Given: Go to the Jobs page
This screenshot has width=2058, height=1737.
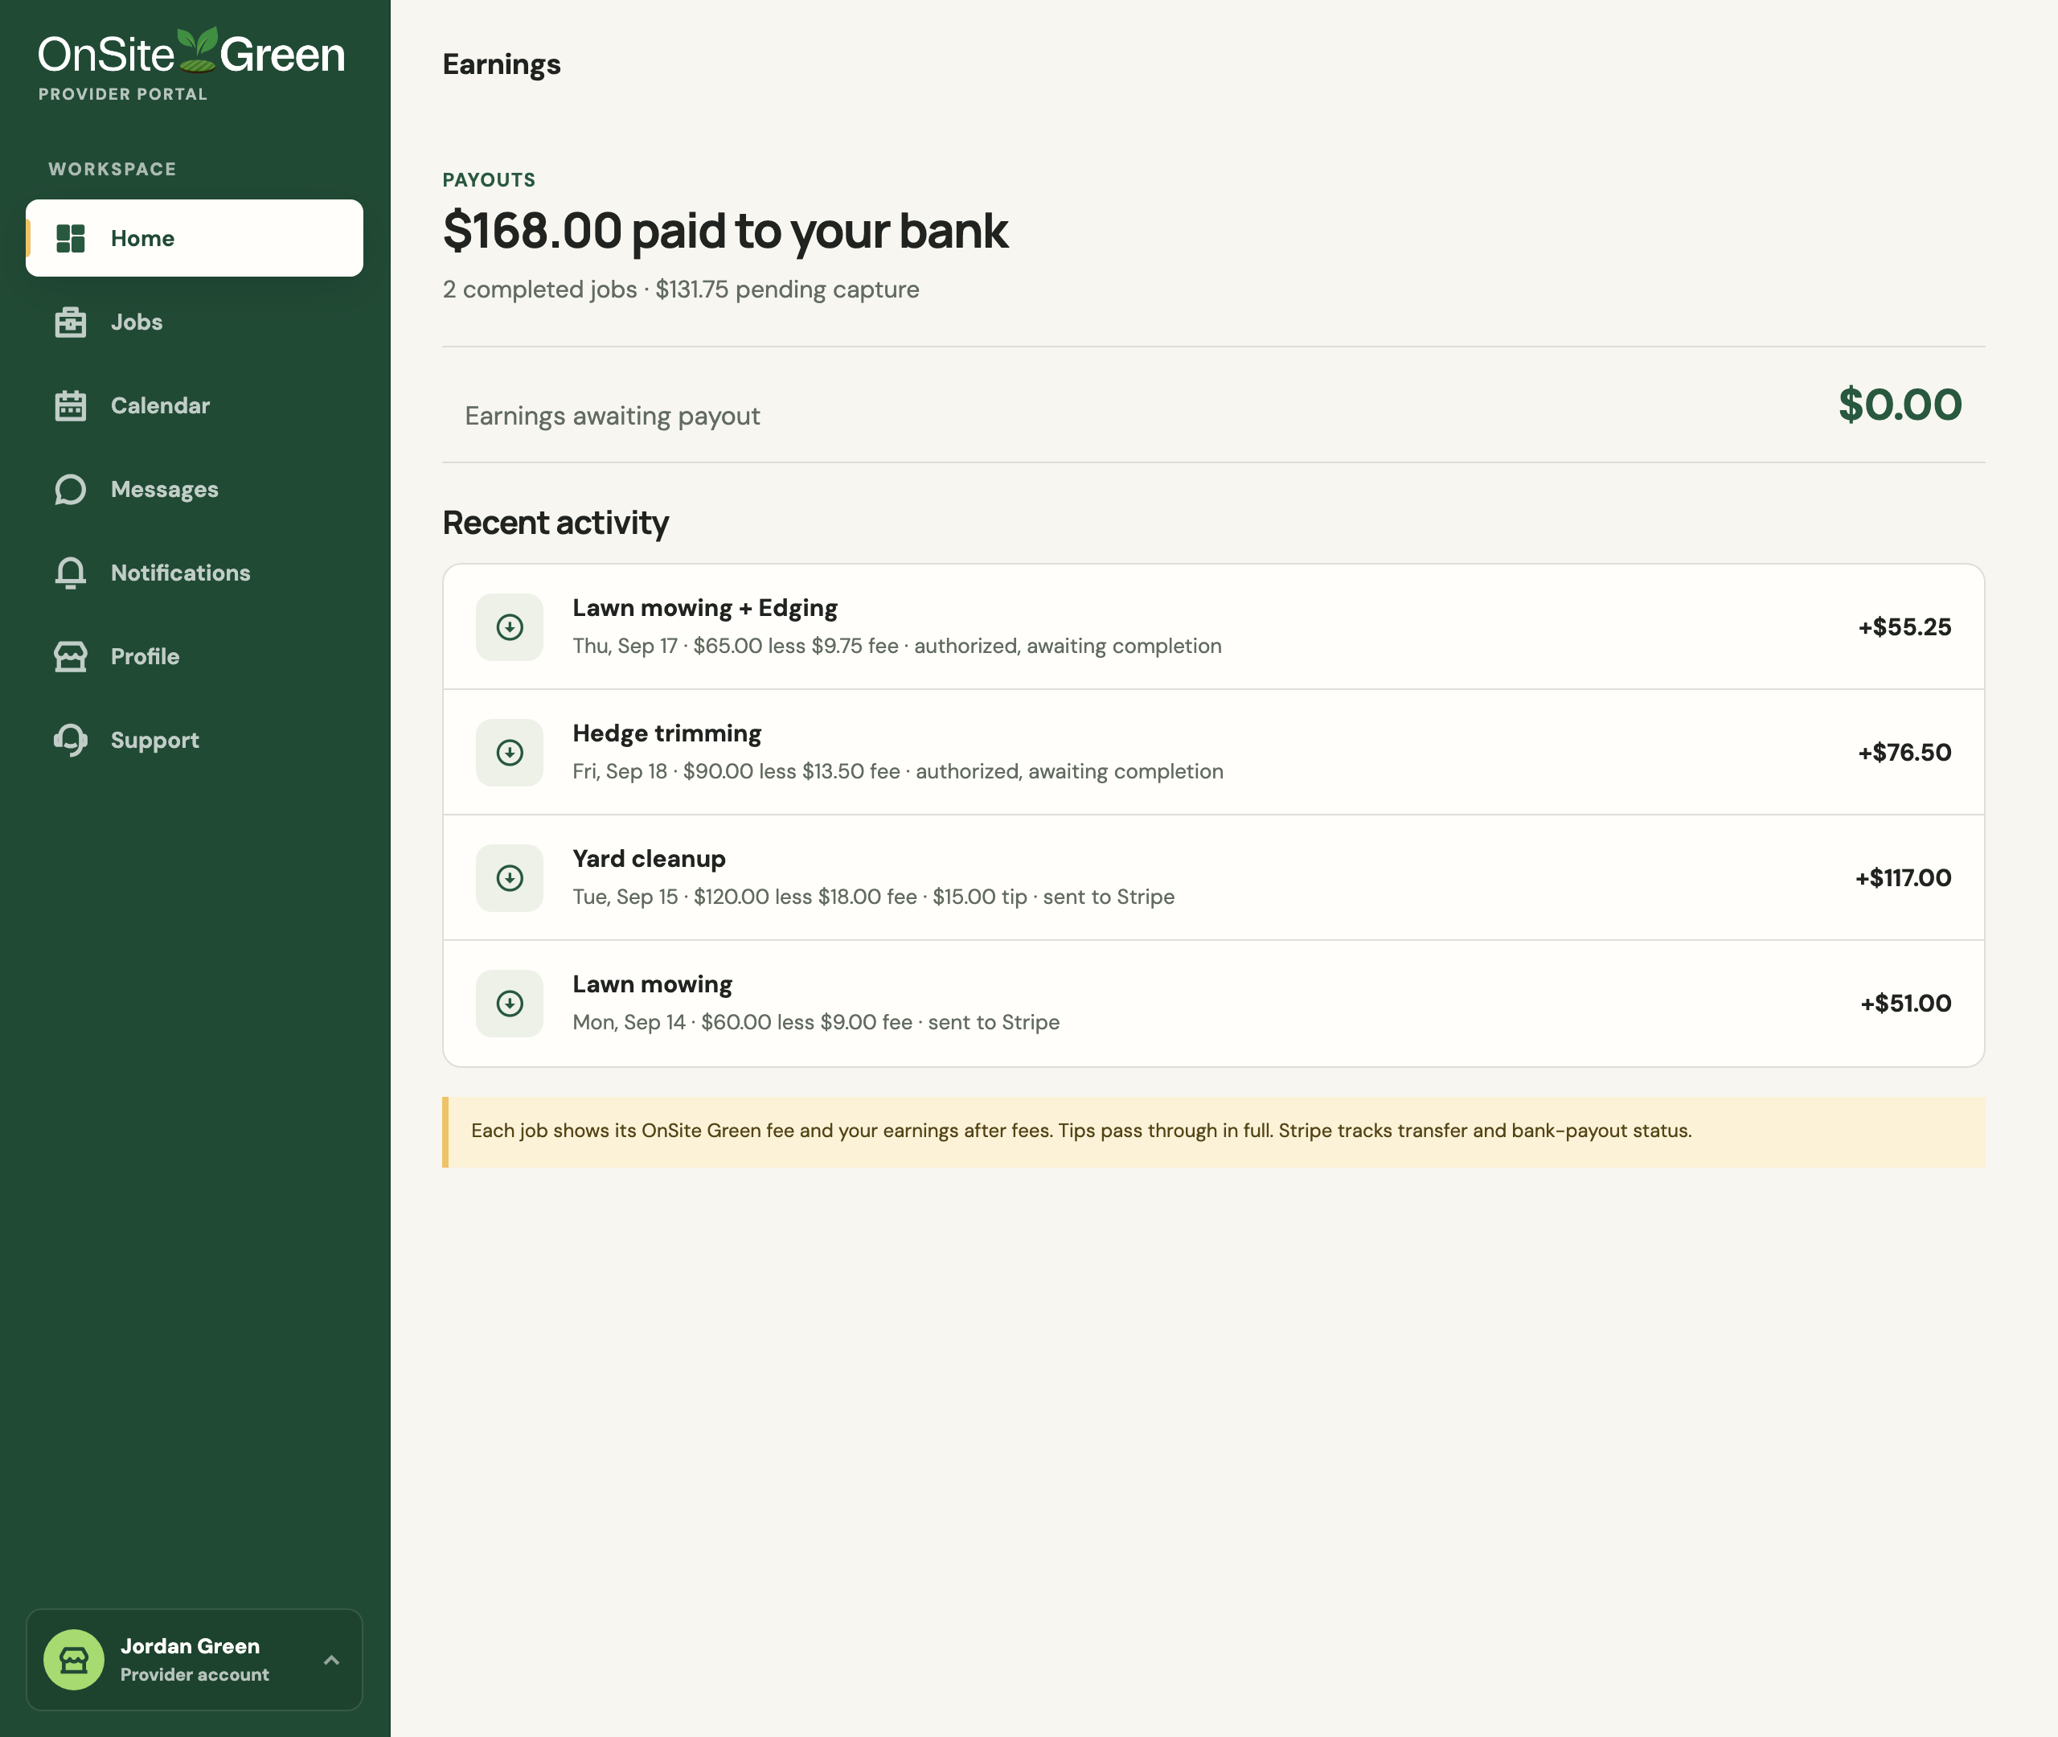Looking at the screenshot, I should 194,322.
